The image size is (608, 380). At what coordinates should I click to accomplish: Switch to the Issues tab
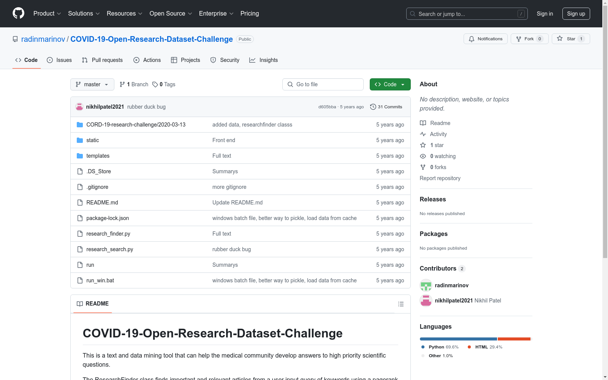[59, 60]
